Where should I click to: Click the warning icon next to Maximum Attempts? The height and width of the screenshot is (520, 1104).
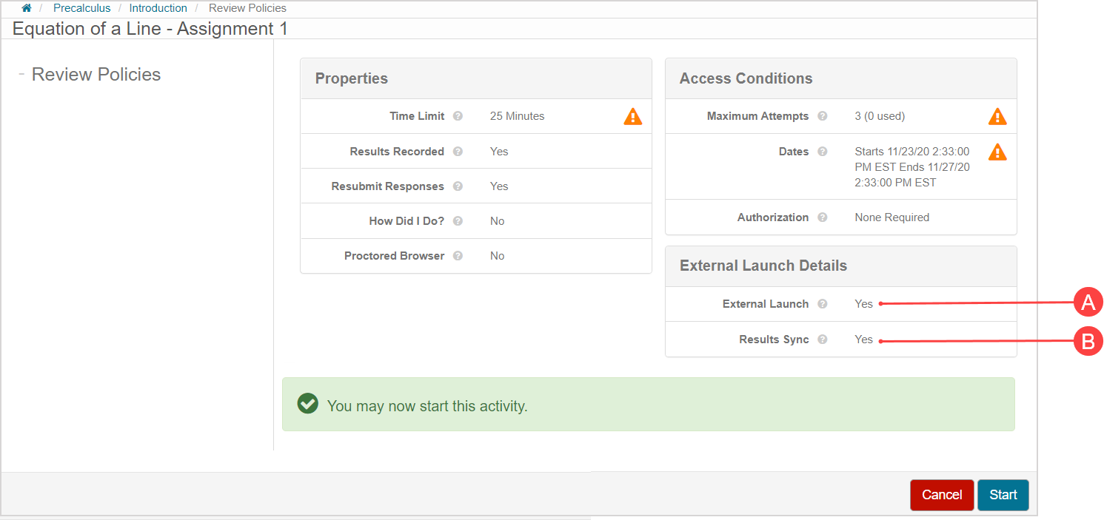[997, 116]
